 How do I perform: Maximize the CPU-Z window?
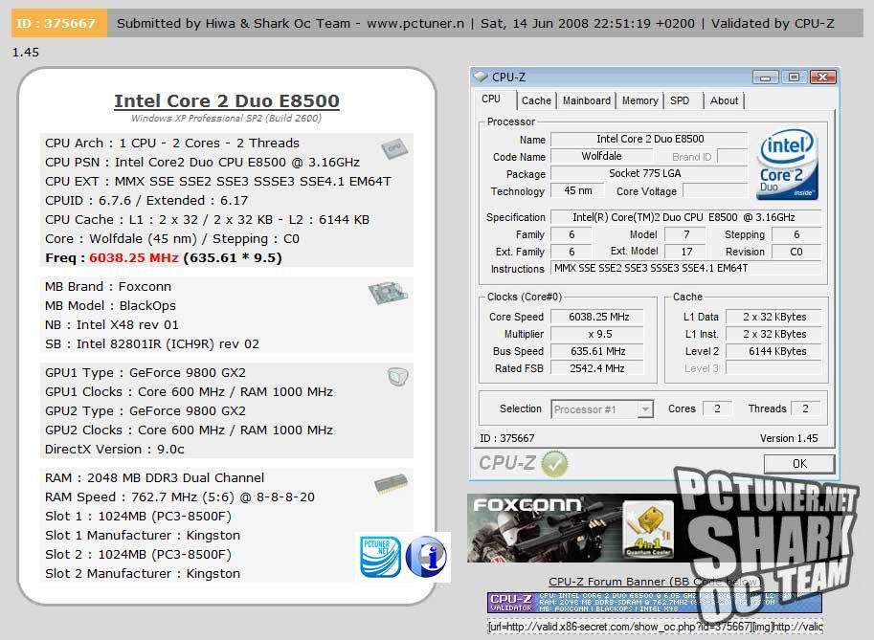tap(794, 77)
